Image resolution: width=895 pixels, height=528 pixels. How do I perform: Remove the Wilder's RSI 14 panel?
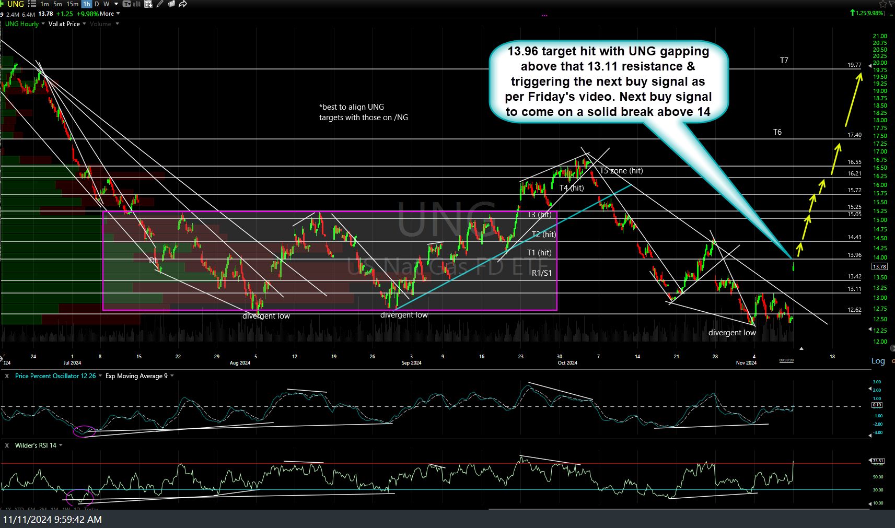[x=7, y=445]
